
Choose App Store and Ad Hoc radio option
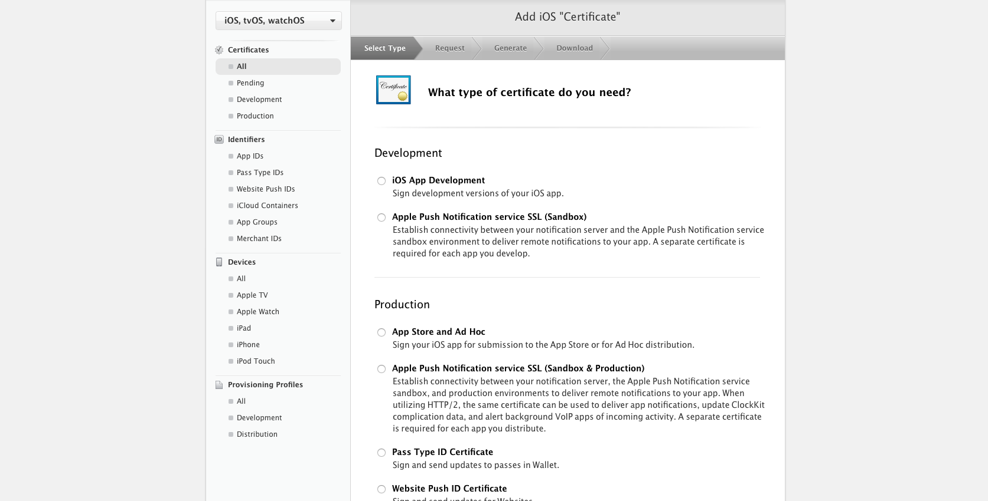381,332
